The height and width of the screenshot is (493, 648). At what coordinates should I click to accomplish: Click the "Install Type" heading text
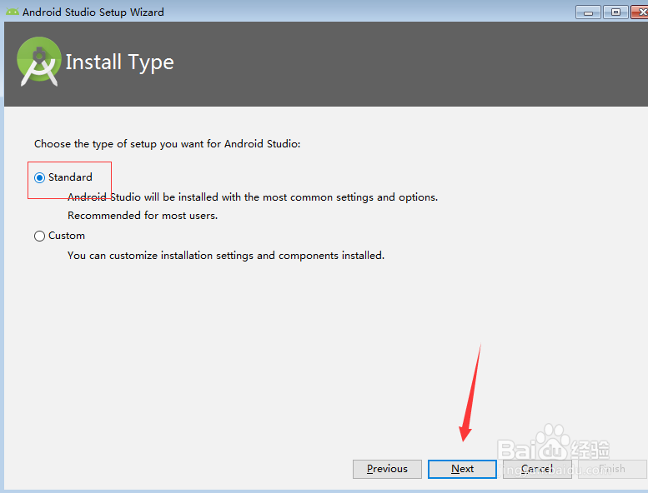[120, 62]
